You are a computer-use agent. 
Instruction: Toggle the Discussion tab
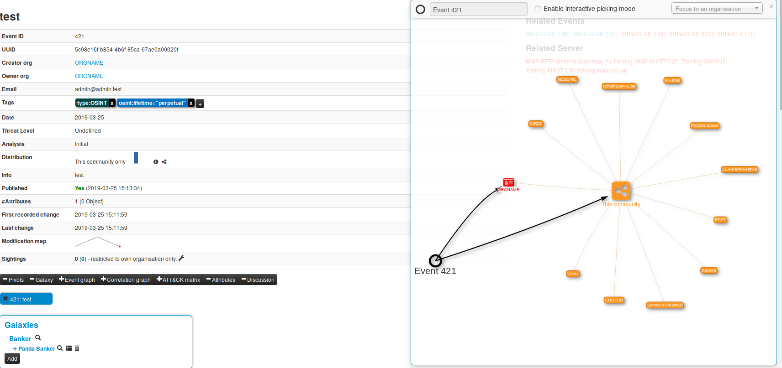click(x=258, y=280)
